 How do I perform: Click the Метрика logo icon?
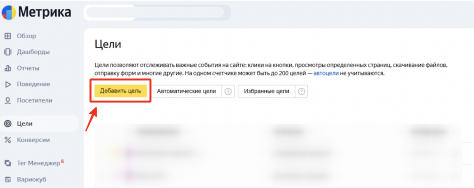tap(8, 12)
